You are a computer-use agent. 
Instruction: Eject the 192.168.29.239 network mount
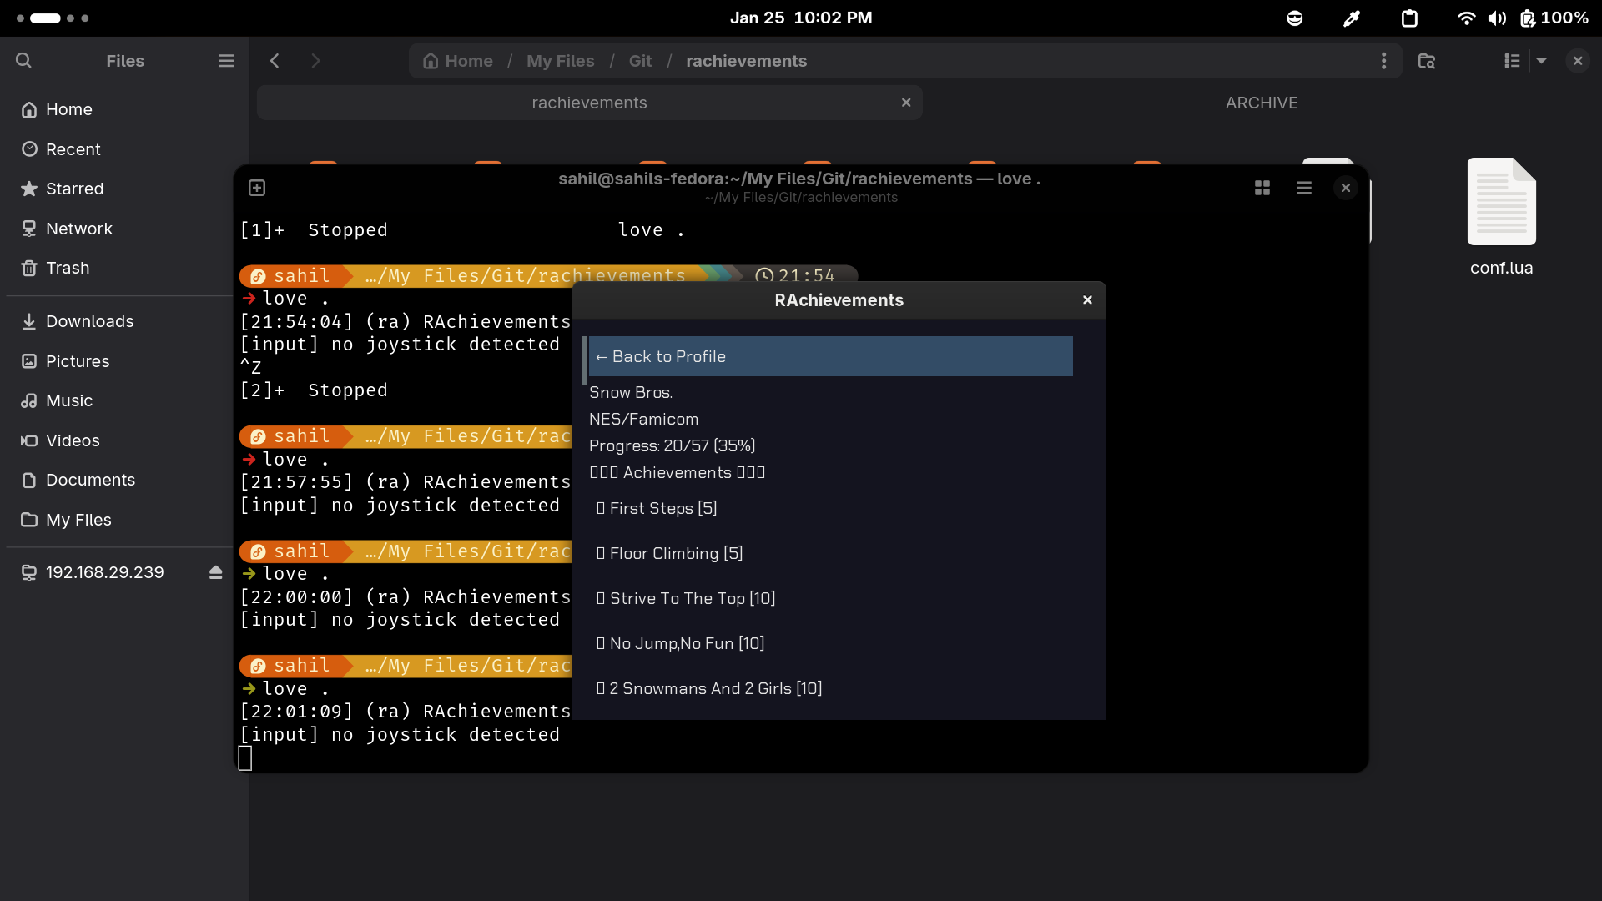(x=216, y=572)
